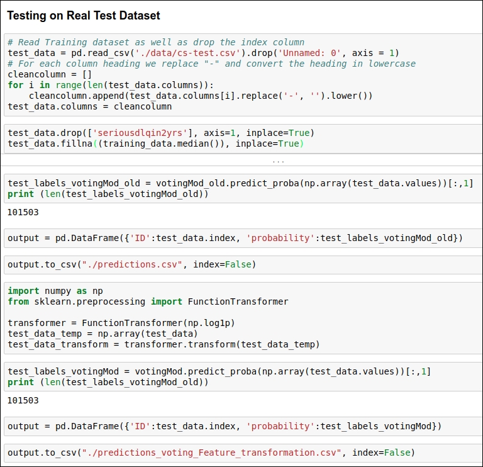Click the print statement under votingMod_old cell
483x467 pixels.
108,194
